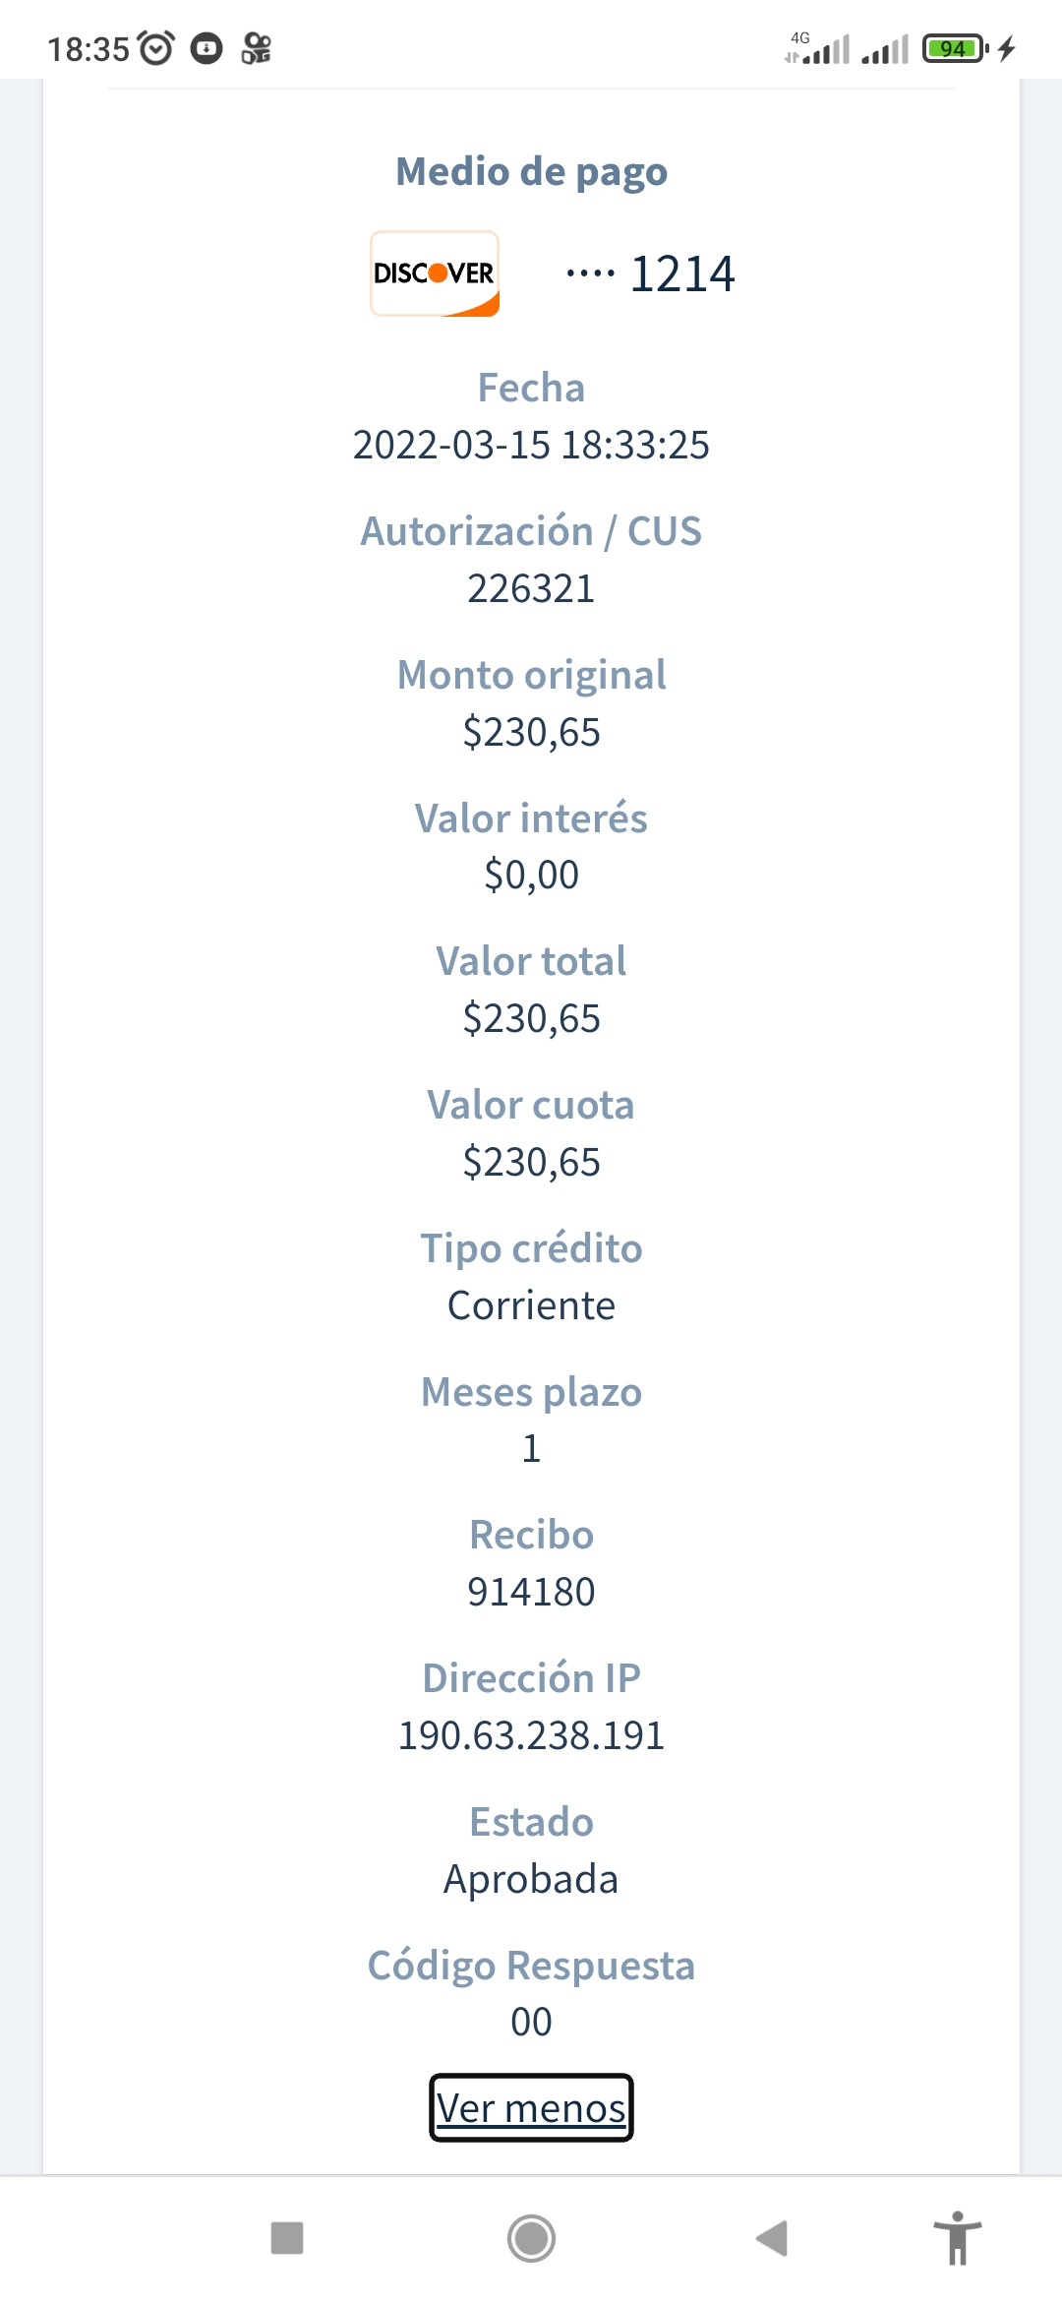The height and width of the screenshot is (2302, 1062).
Task: Tap the Aprobada status text
Action: (531, 1879)
